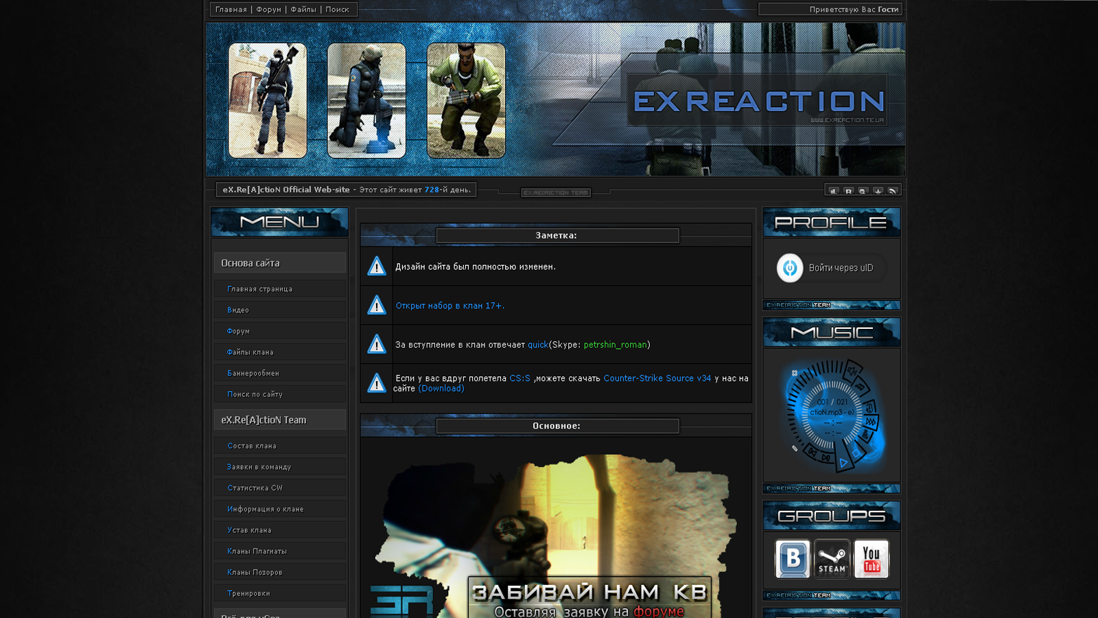The height and width of the screenshot is (618, 1098).
Task: Increase player volume with the plus marker
Action: pos(795,373)
